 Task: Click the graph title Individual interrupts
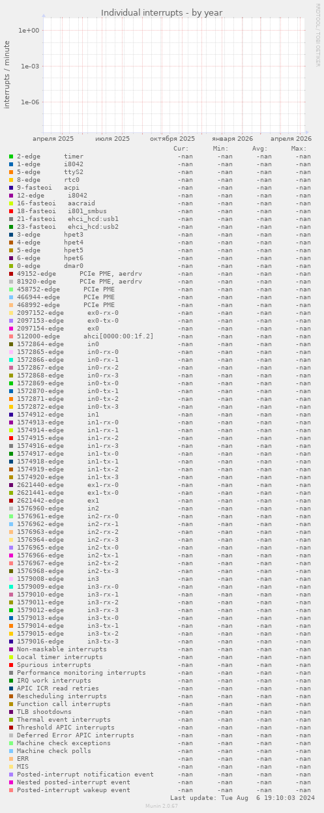pyautogui.click(x=162, y=12)
